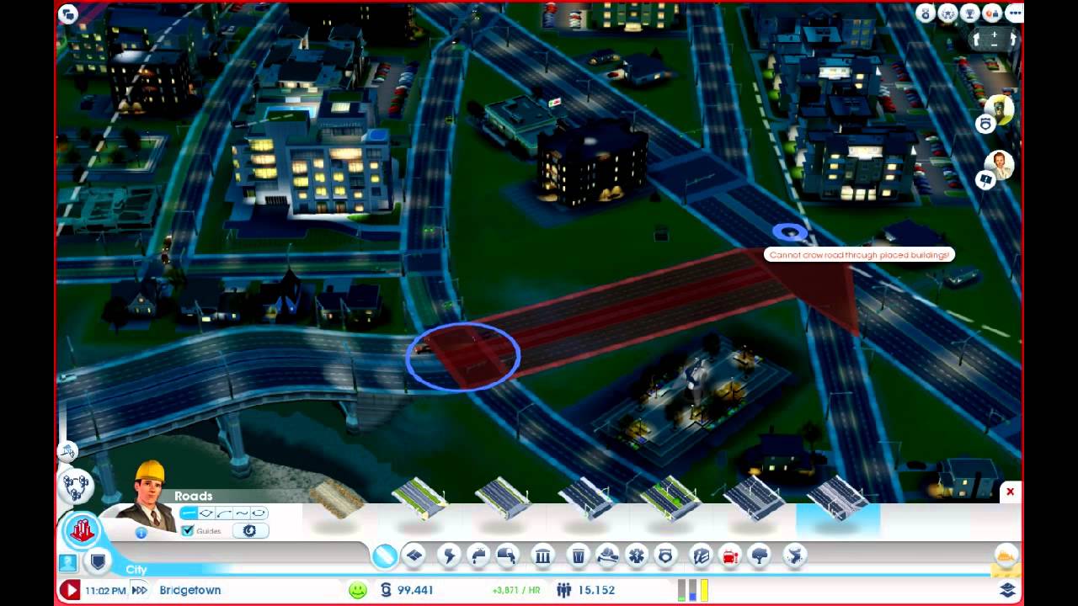
Task: Pause or play the simulation
Action: click(70, 590)
